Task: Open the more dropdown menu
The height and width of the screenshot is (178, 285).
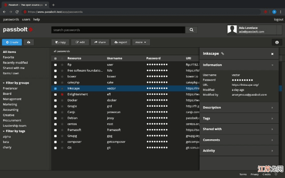Action: (141, 42)
